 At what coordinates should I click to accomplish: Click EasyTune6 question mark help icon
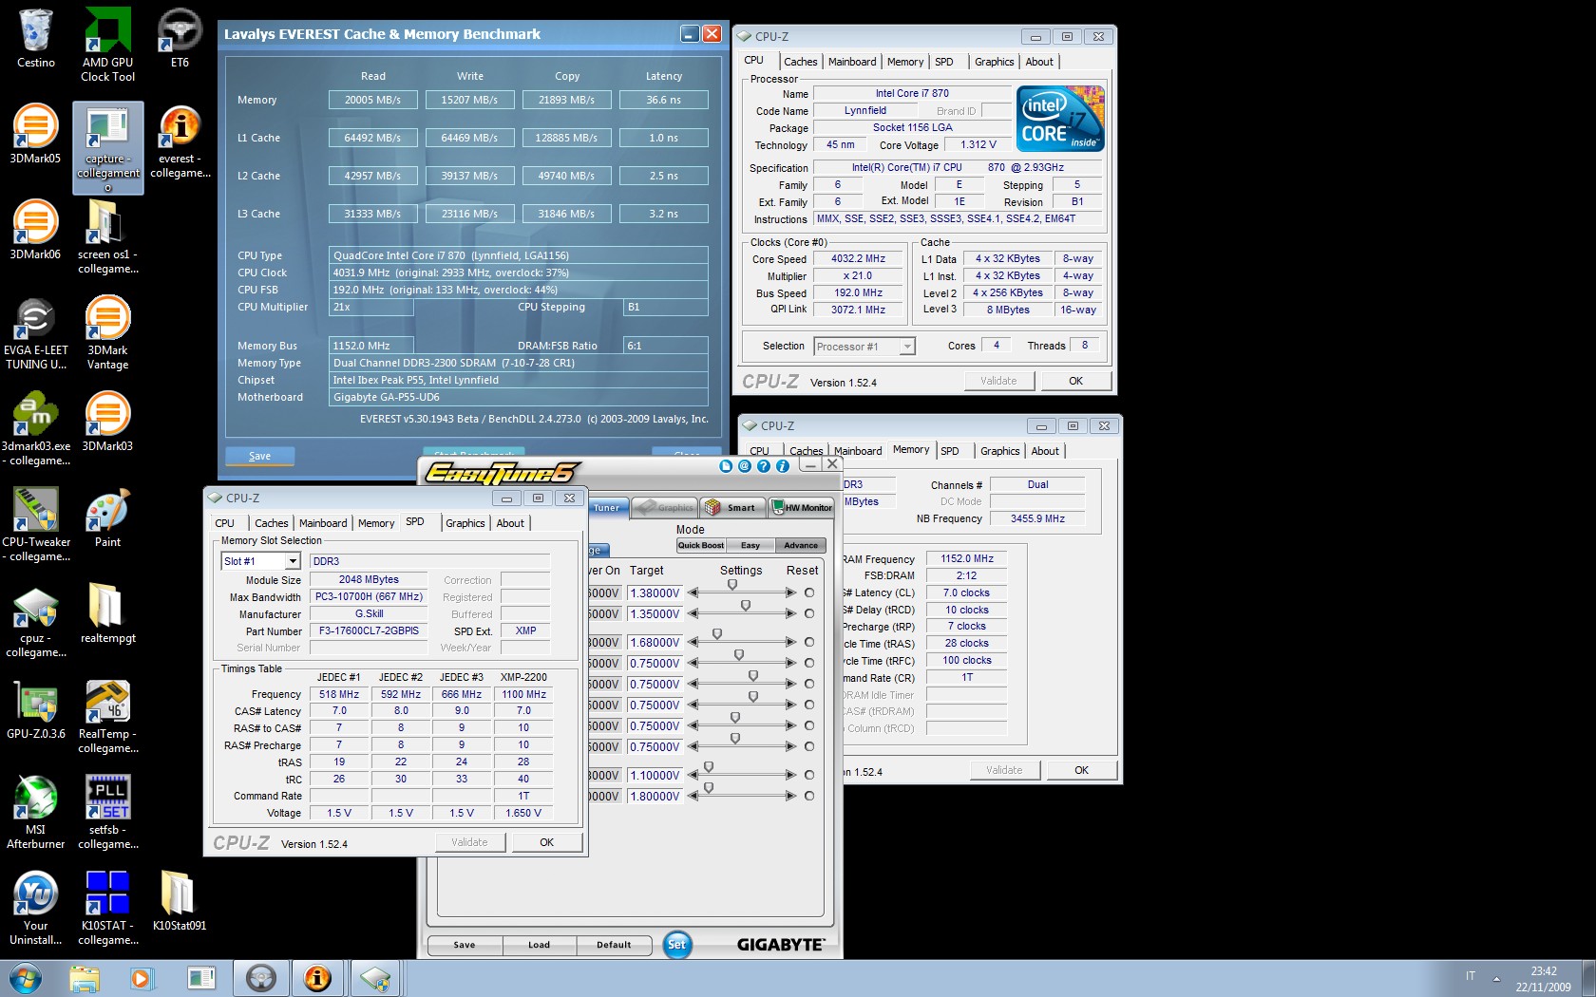click(x=764, y=465)
